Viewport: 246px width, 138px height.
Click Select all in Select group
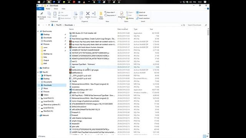click(x=141, y=12)
